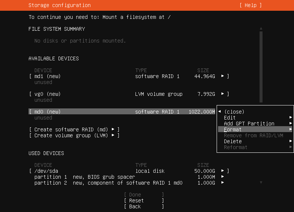Click 'Mount a filesystem at /' message
294x212 pixels.
[x=137, y=17]
